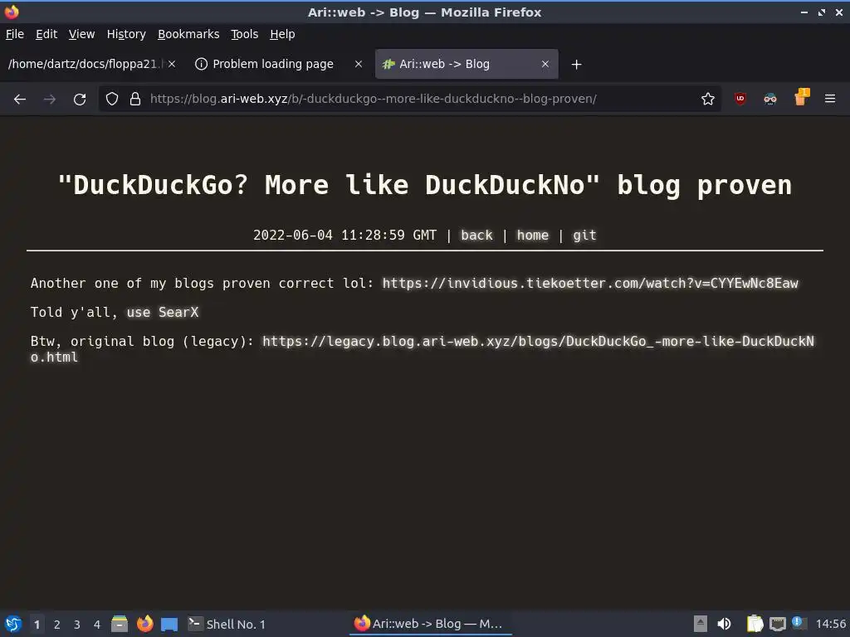Go back using the browser back arrow
This screenshot has height=637, width=850.
click(x=20, y=100)
